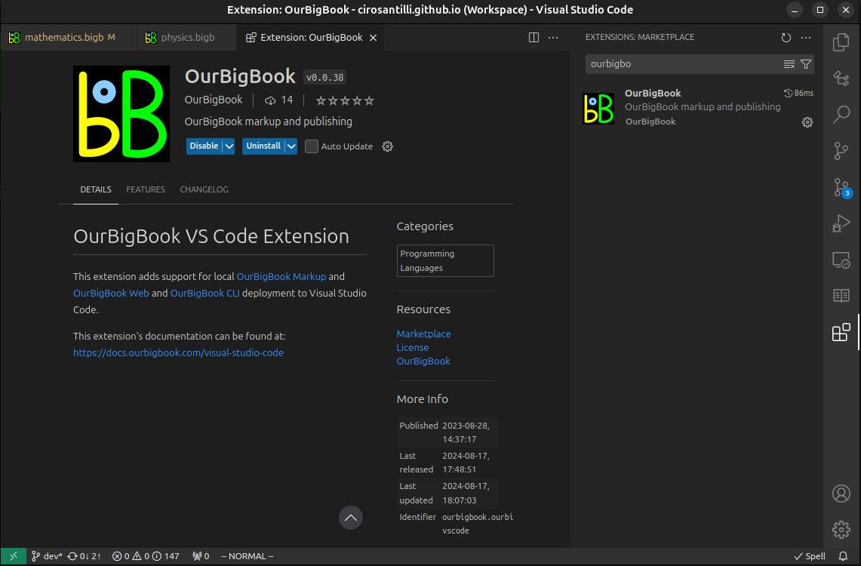
Task: Open the Marketplace resource link
Action: (423, 334)
